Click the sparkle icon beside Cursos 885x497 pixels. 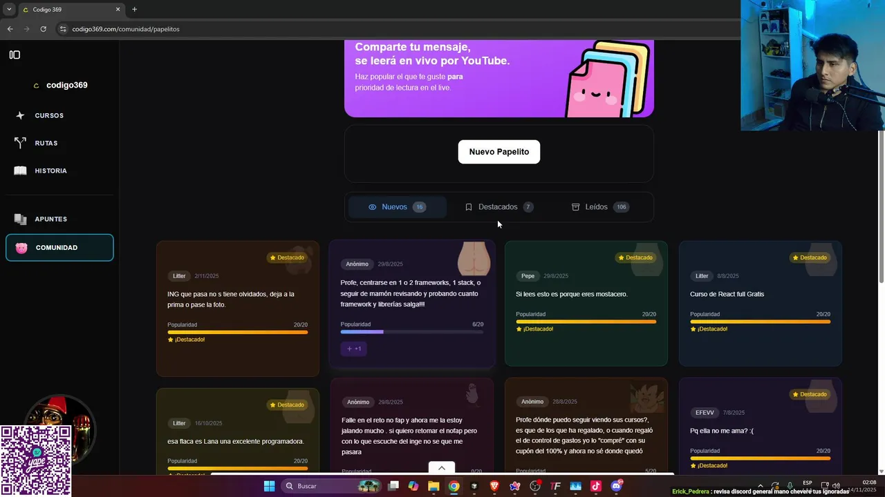[x=20, y=115]
